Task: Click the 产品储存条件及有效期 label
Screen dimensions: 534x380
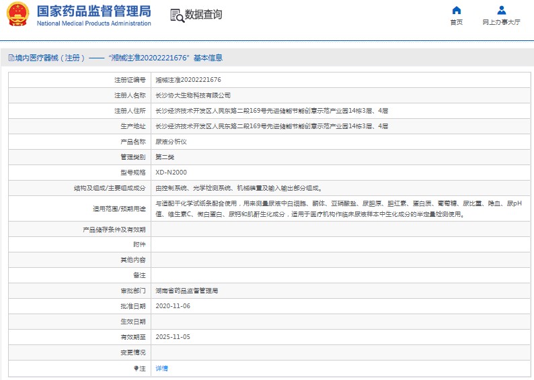Action: (114, 230)
